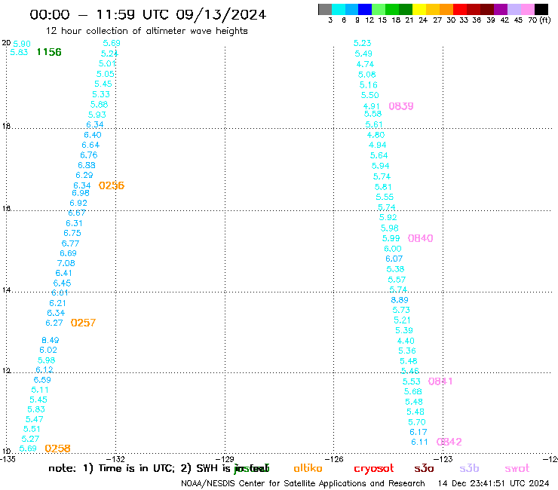Click the 4.91 value beside 0839
The image size is (558, 490).
(x=372, y=106)
